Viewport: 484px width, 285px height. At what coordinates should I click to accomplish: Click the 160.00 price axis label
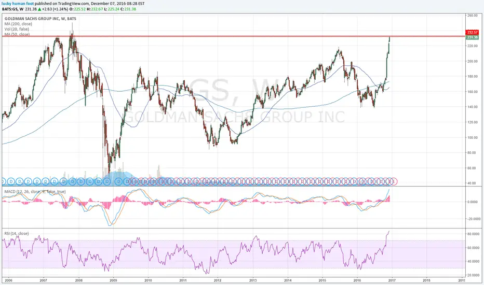(x=472, y=92)
